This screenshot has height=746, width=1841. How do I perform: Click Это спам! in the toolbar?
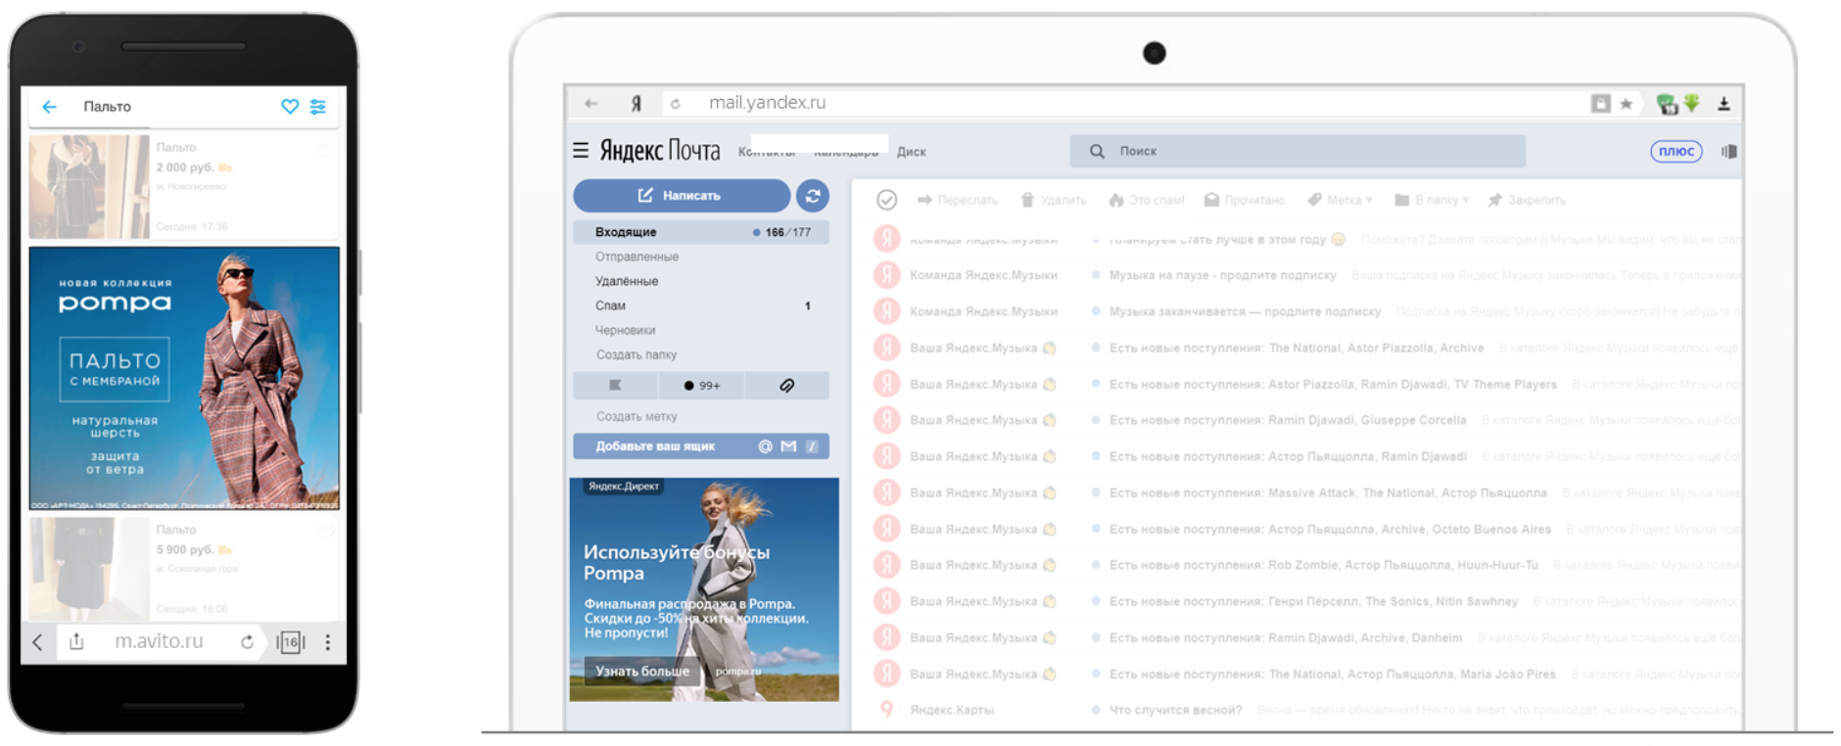click(1146, 200)
